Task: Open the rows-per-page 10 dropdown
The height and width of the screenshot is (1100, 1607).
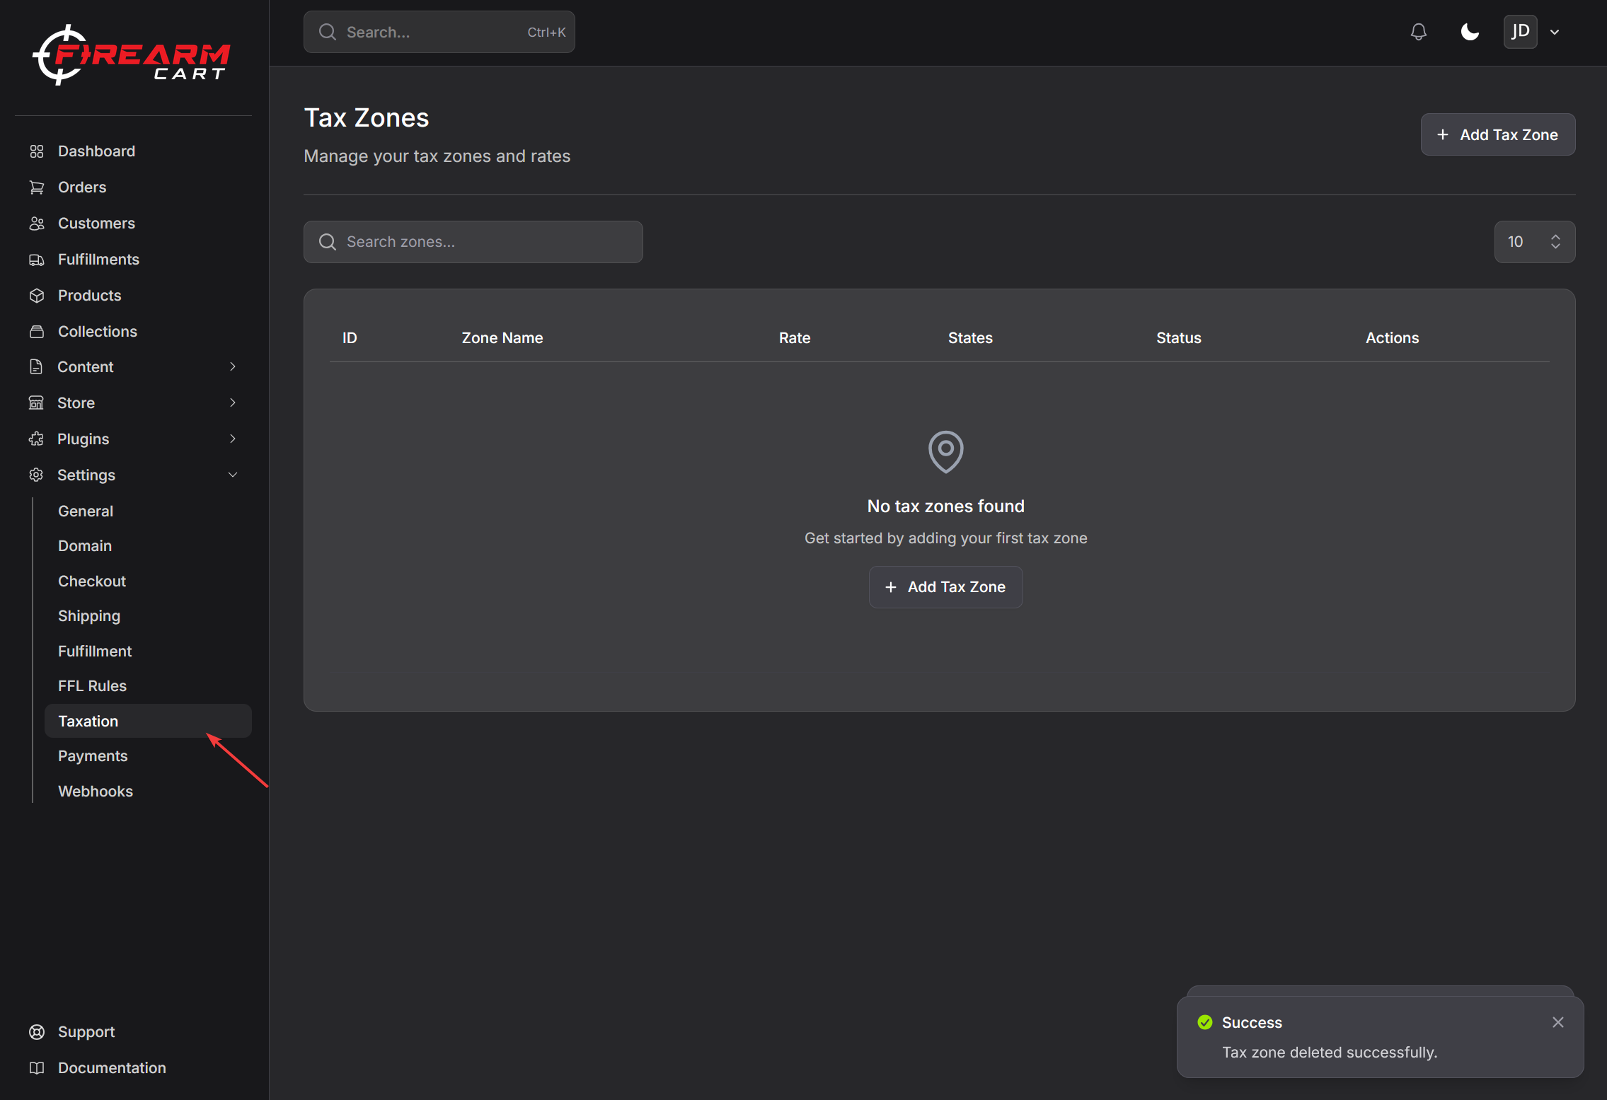Action: click(x=1534, y=242)
